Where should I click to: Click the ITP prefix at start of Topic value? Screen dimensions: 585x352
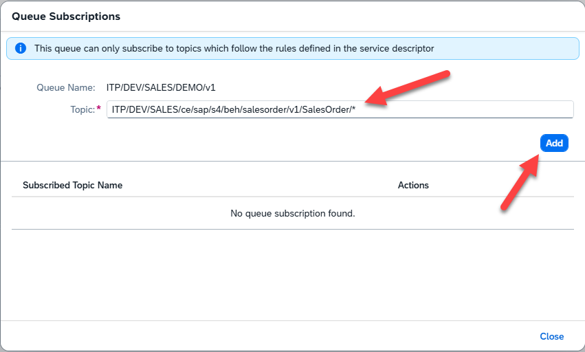click(x=120, y=109)
